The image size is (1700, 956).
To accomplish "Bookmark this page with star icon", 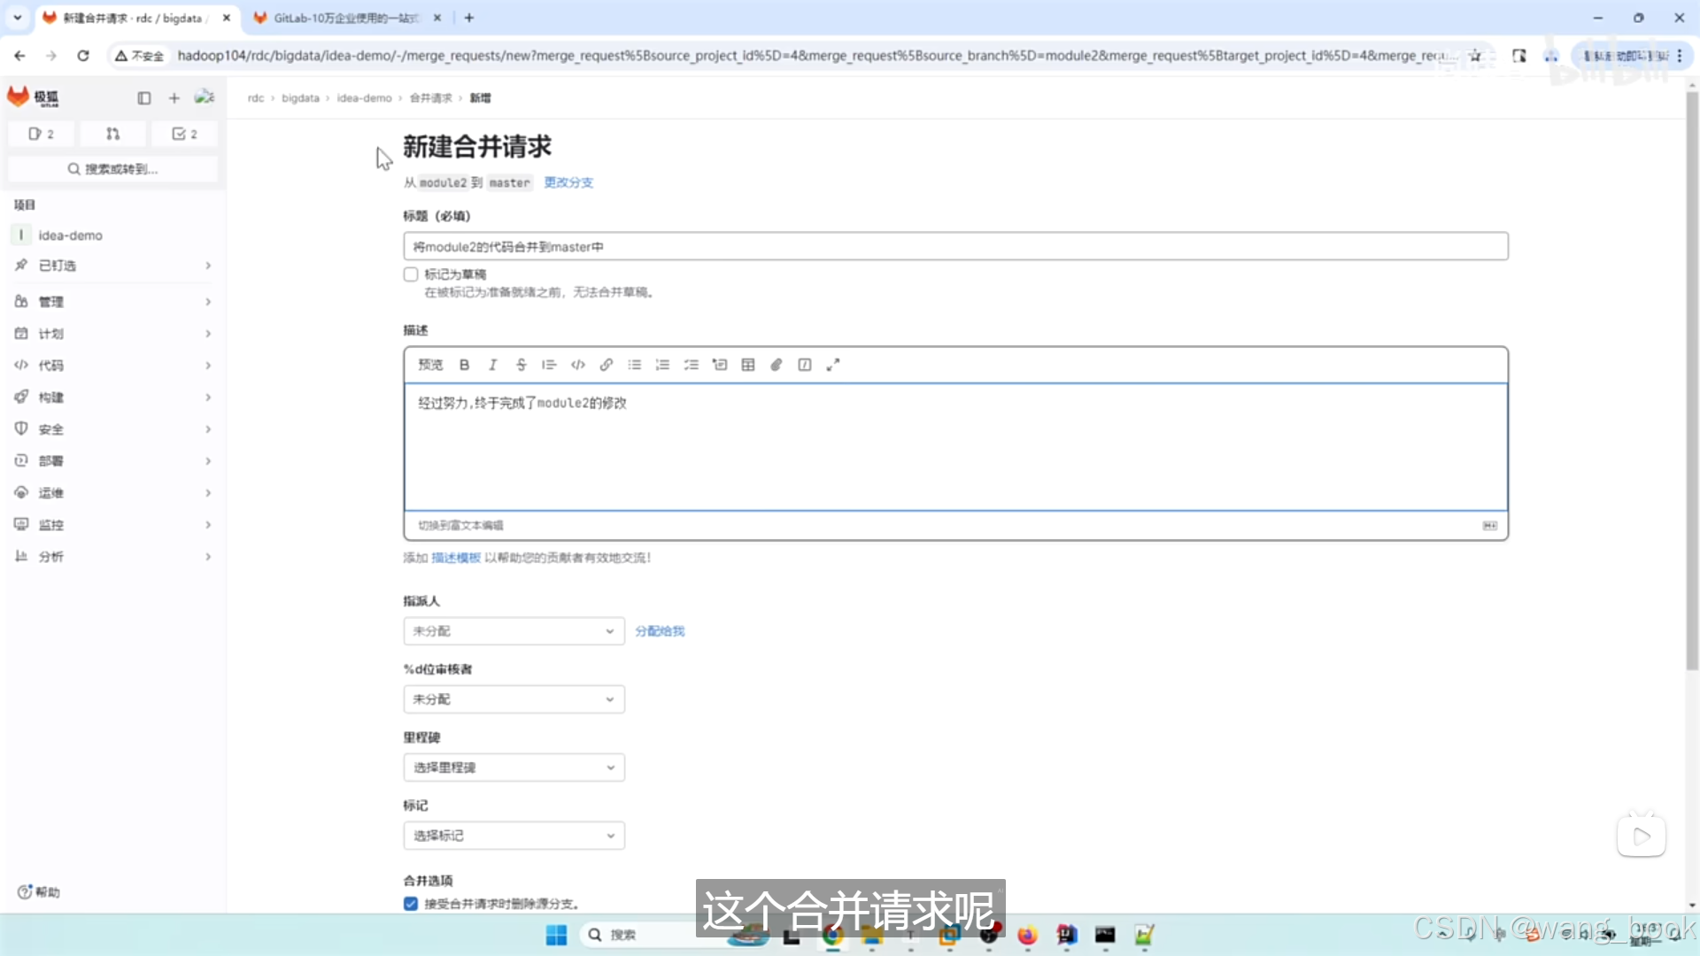I will 1475,56.
